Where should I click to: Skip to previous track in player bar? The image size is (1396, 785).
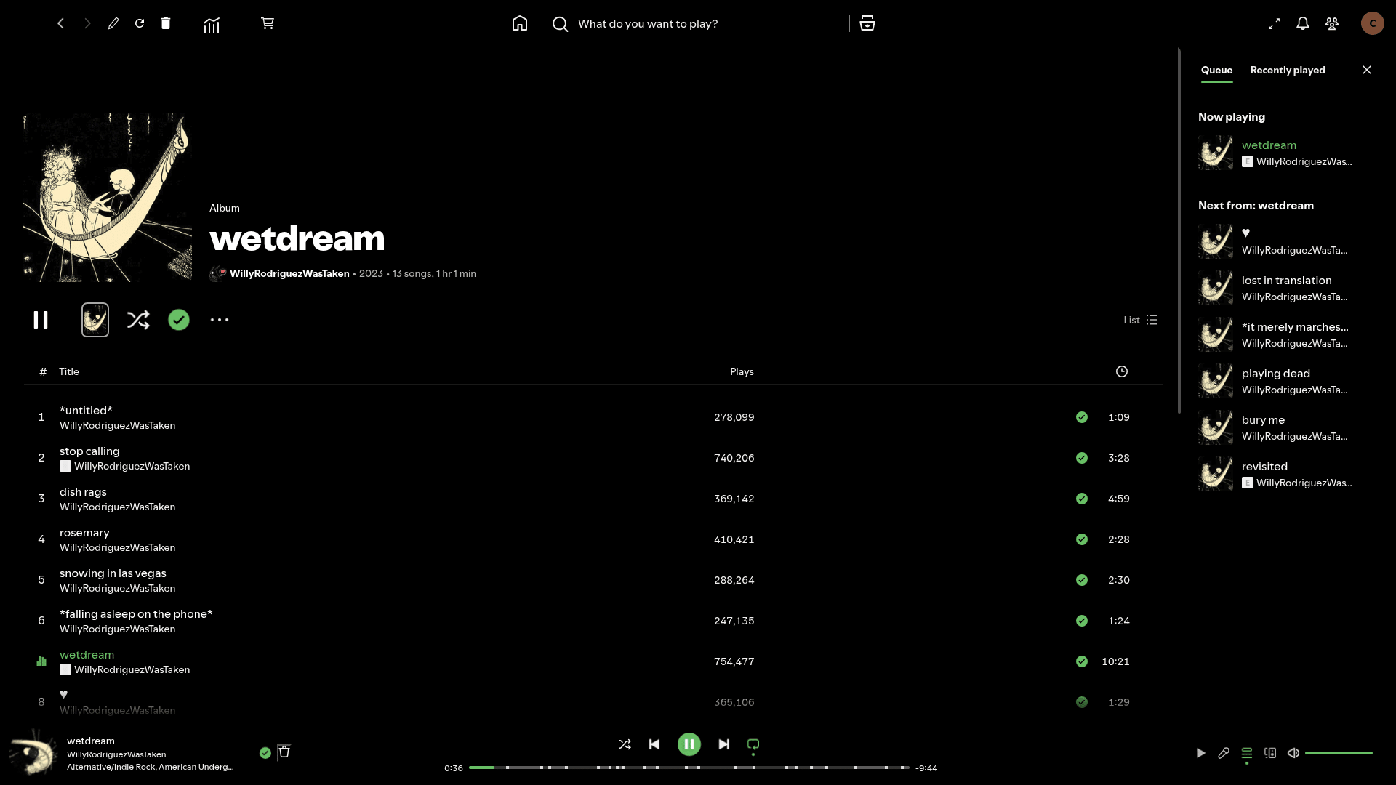tap(654, 744)
